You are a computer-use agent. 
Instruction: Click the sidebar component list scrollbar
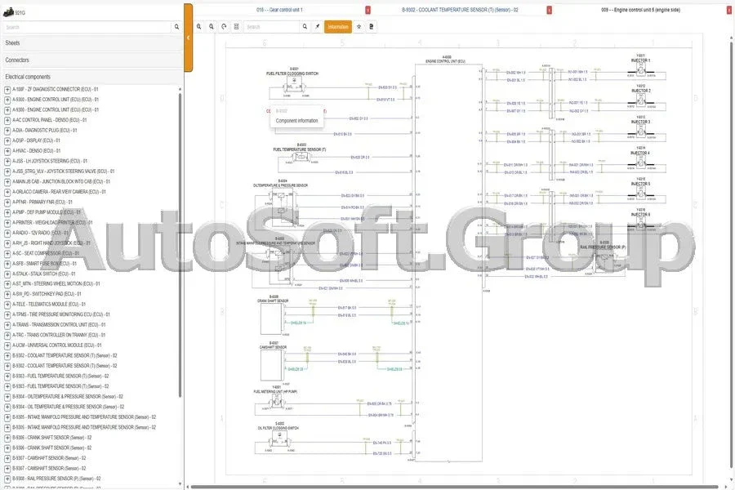tap(180, 245)
